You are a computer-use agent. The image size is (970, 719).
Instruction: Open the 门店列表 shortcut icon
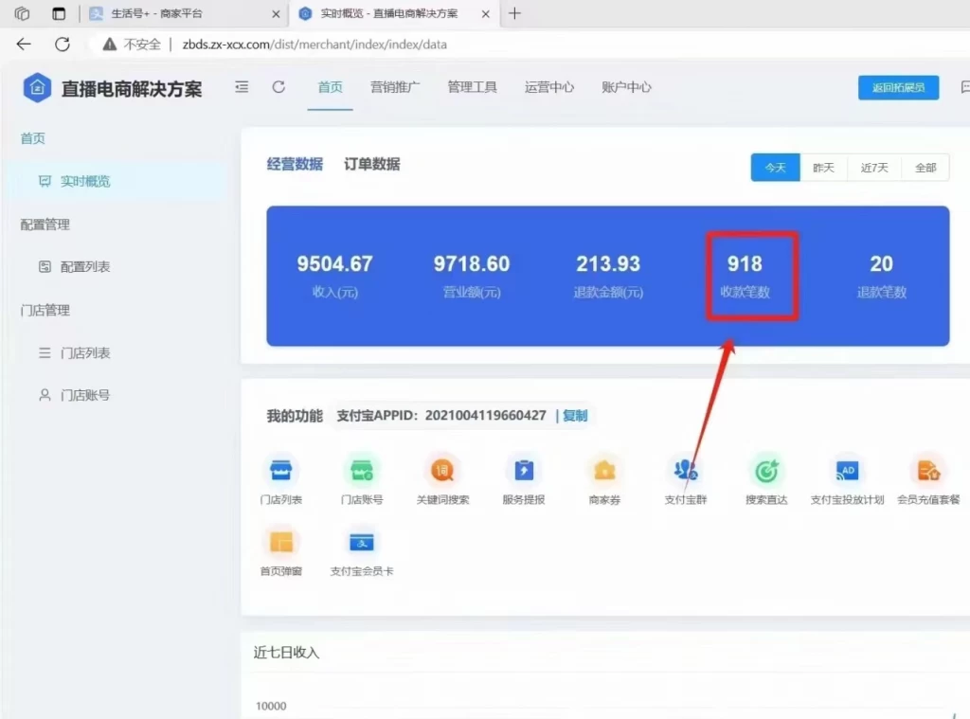click(280, 471)
